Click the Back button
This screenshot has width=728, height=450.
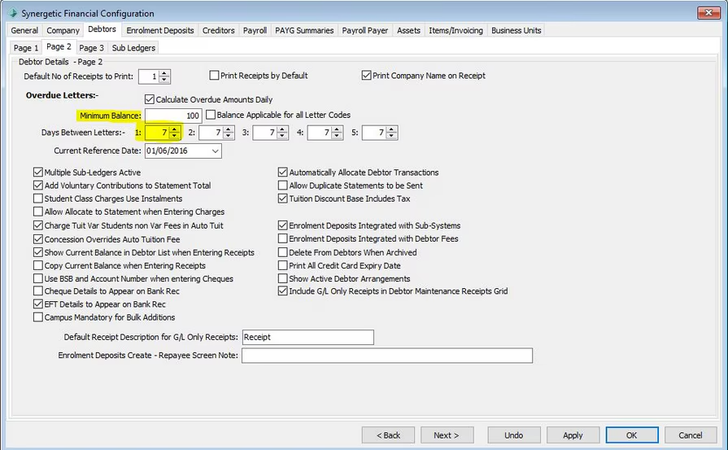388,435
